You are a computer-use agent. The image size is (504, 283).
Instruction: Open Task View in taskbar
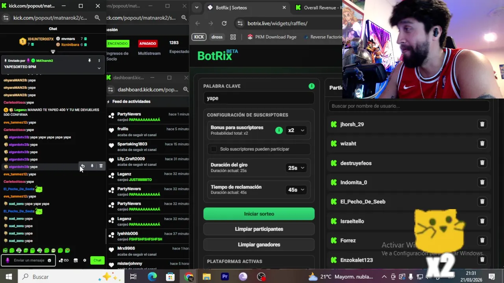click(133, 277)
